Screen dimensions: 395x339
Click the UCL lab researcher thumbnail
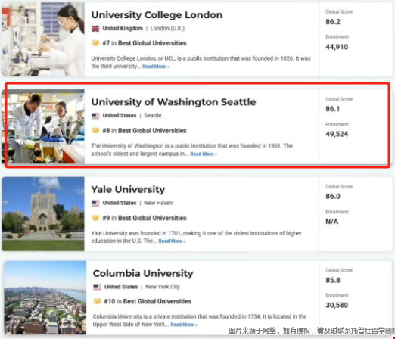(x=43, y=39)
